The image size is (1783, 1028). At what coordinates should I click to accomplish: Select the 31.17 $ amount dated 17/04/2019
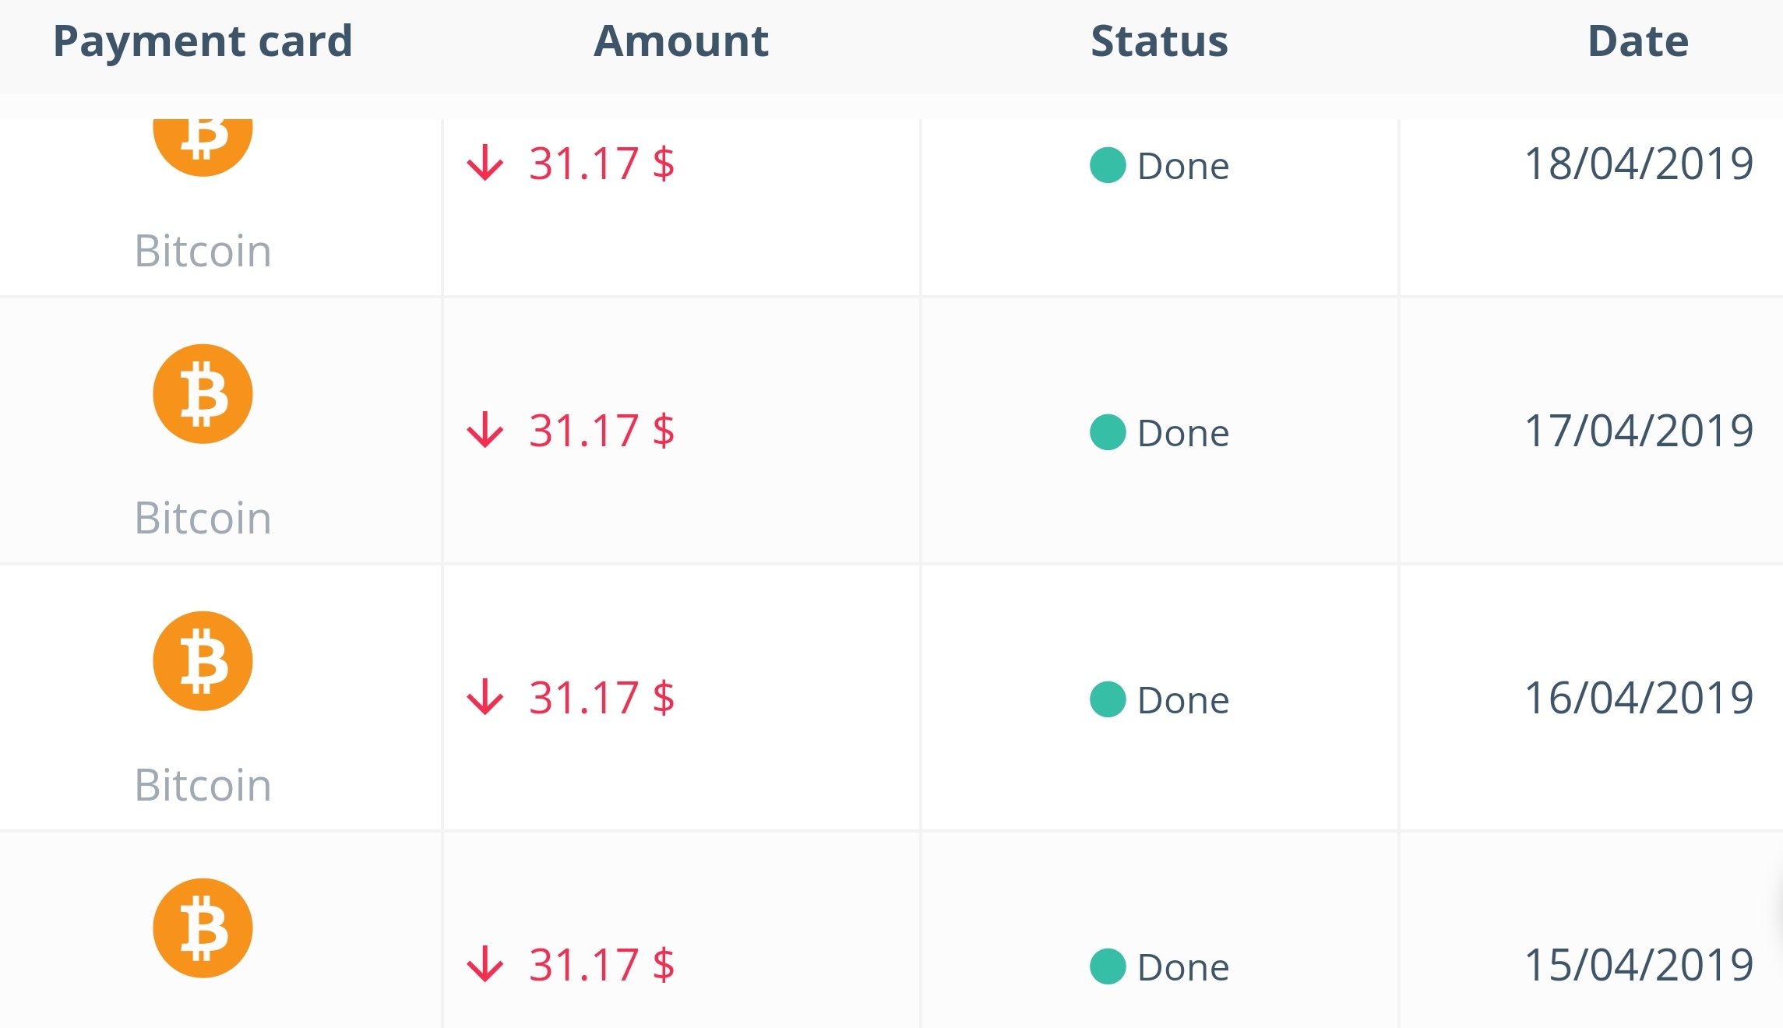(x=602, y=430)
